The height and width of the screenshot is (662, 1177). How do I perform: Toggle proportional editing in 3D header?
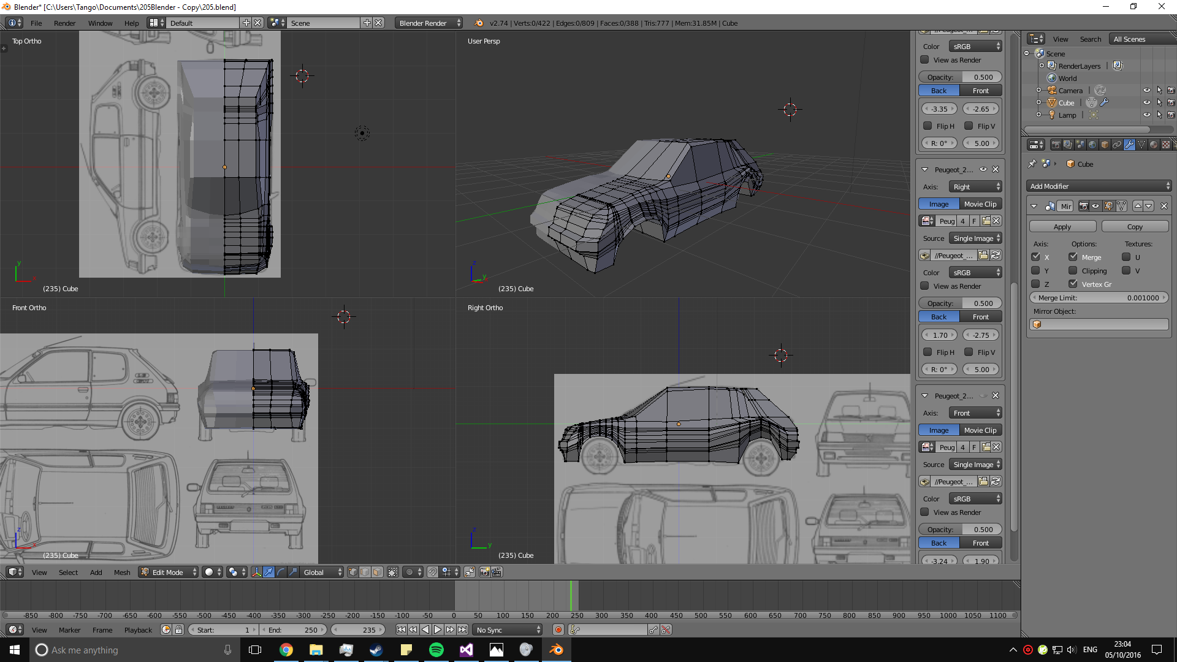point(409,572)
